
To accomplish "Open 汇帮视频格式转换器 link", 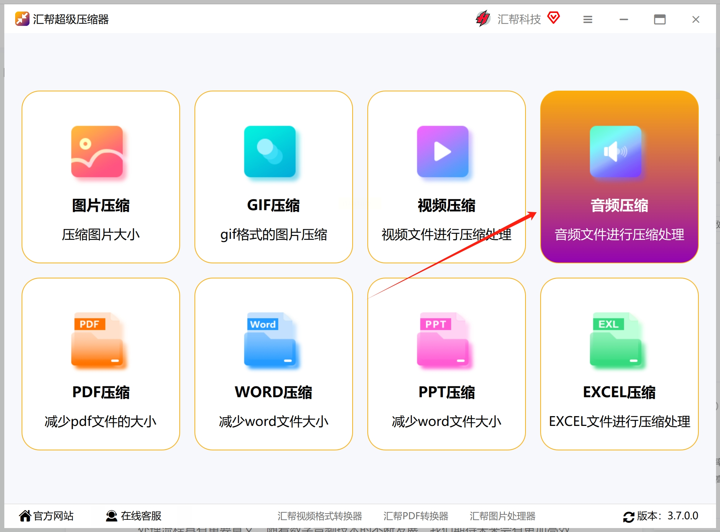I will pyautogui.click(x=319, y=516).
